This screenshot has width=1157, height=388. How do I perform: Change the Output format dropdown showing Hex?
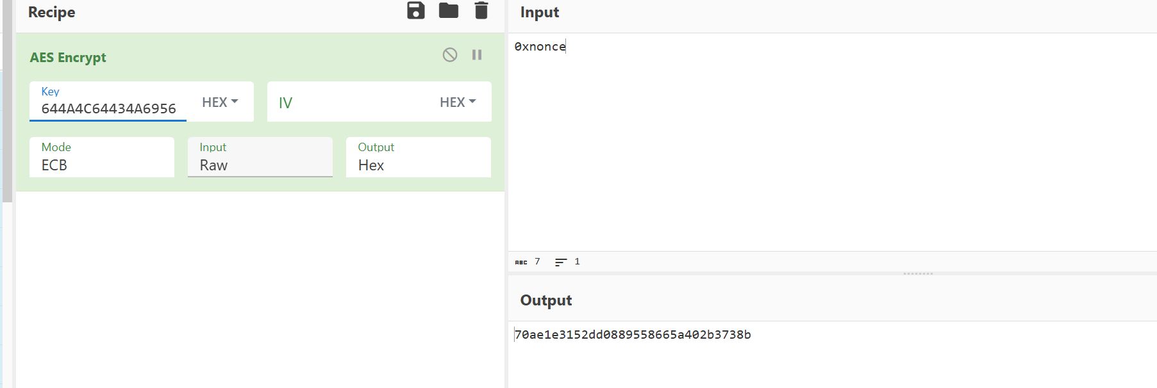pyautogui.click(x=418, y=165)
